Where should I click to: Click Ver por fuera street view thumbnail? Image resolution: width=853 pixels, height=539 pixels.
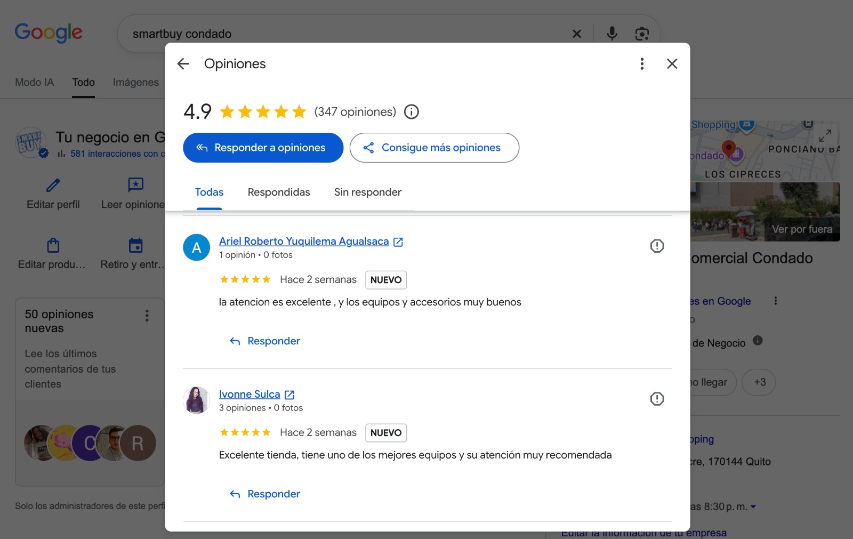coord(765,212)
